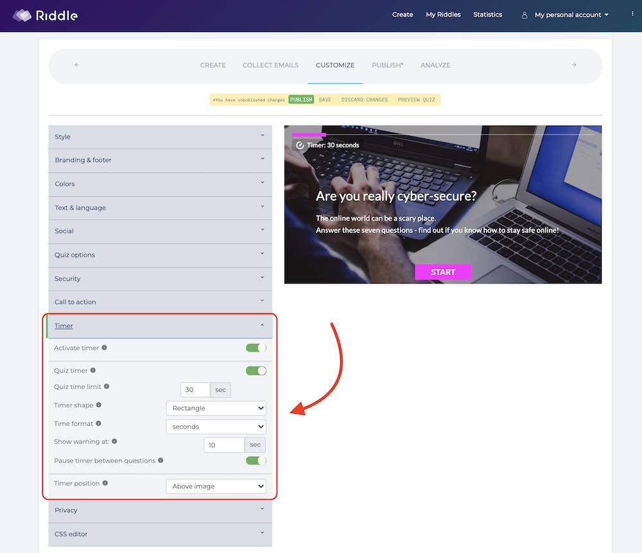The height and width of the screenshot is (553, 642).
Task: Open Statistics in top navigation
Action: pyautogui.click(x=488, y=14)
